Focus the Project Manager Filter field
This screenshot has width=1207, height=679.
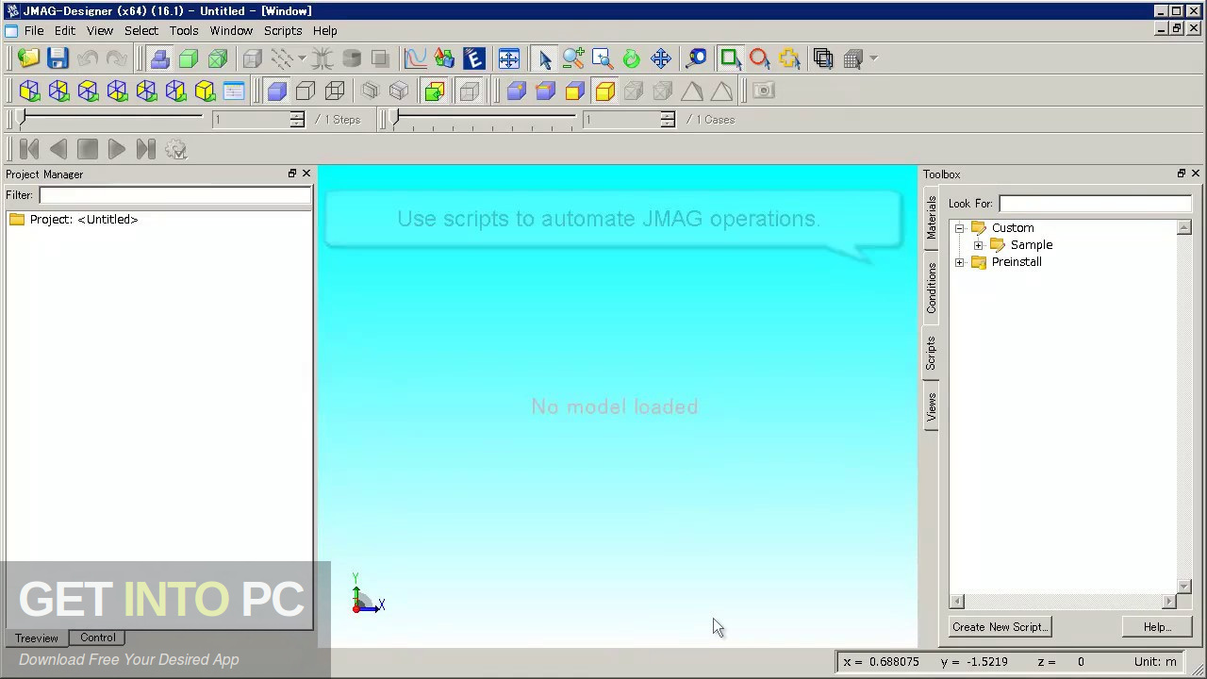[x=174, y=195]
